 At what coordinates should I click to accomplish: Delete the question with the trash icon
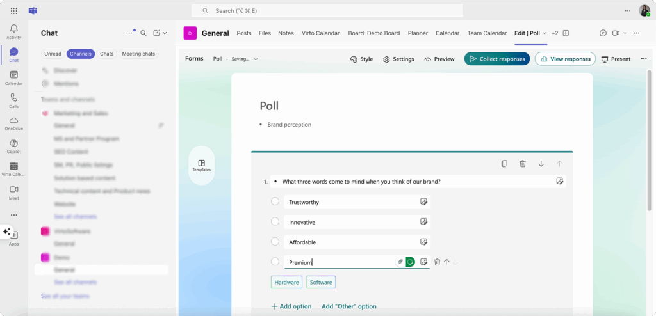coord(523,164)
